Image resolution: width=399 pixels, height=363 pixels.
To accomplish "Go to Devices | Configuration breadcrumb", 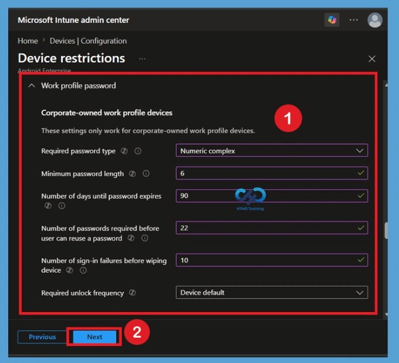I will (88, 41).
